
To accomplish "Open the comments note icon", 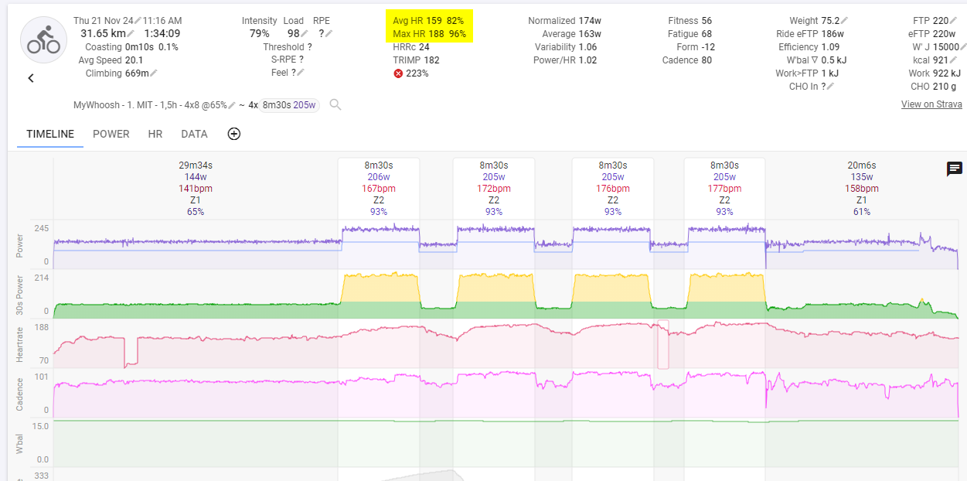I will click(954, 169).
